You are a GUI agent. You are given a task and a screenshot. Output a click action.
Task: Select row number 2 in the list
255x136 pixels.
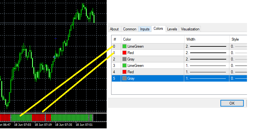(114, 59)
